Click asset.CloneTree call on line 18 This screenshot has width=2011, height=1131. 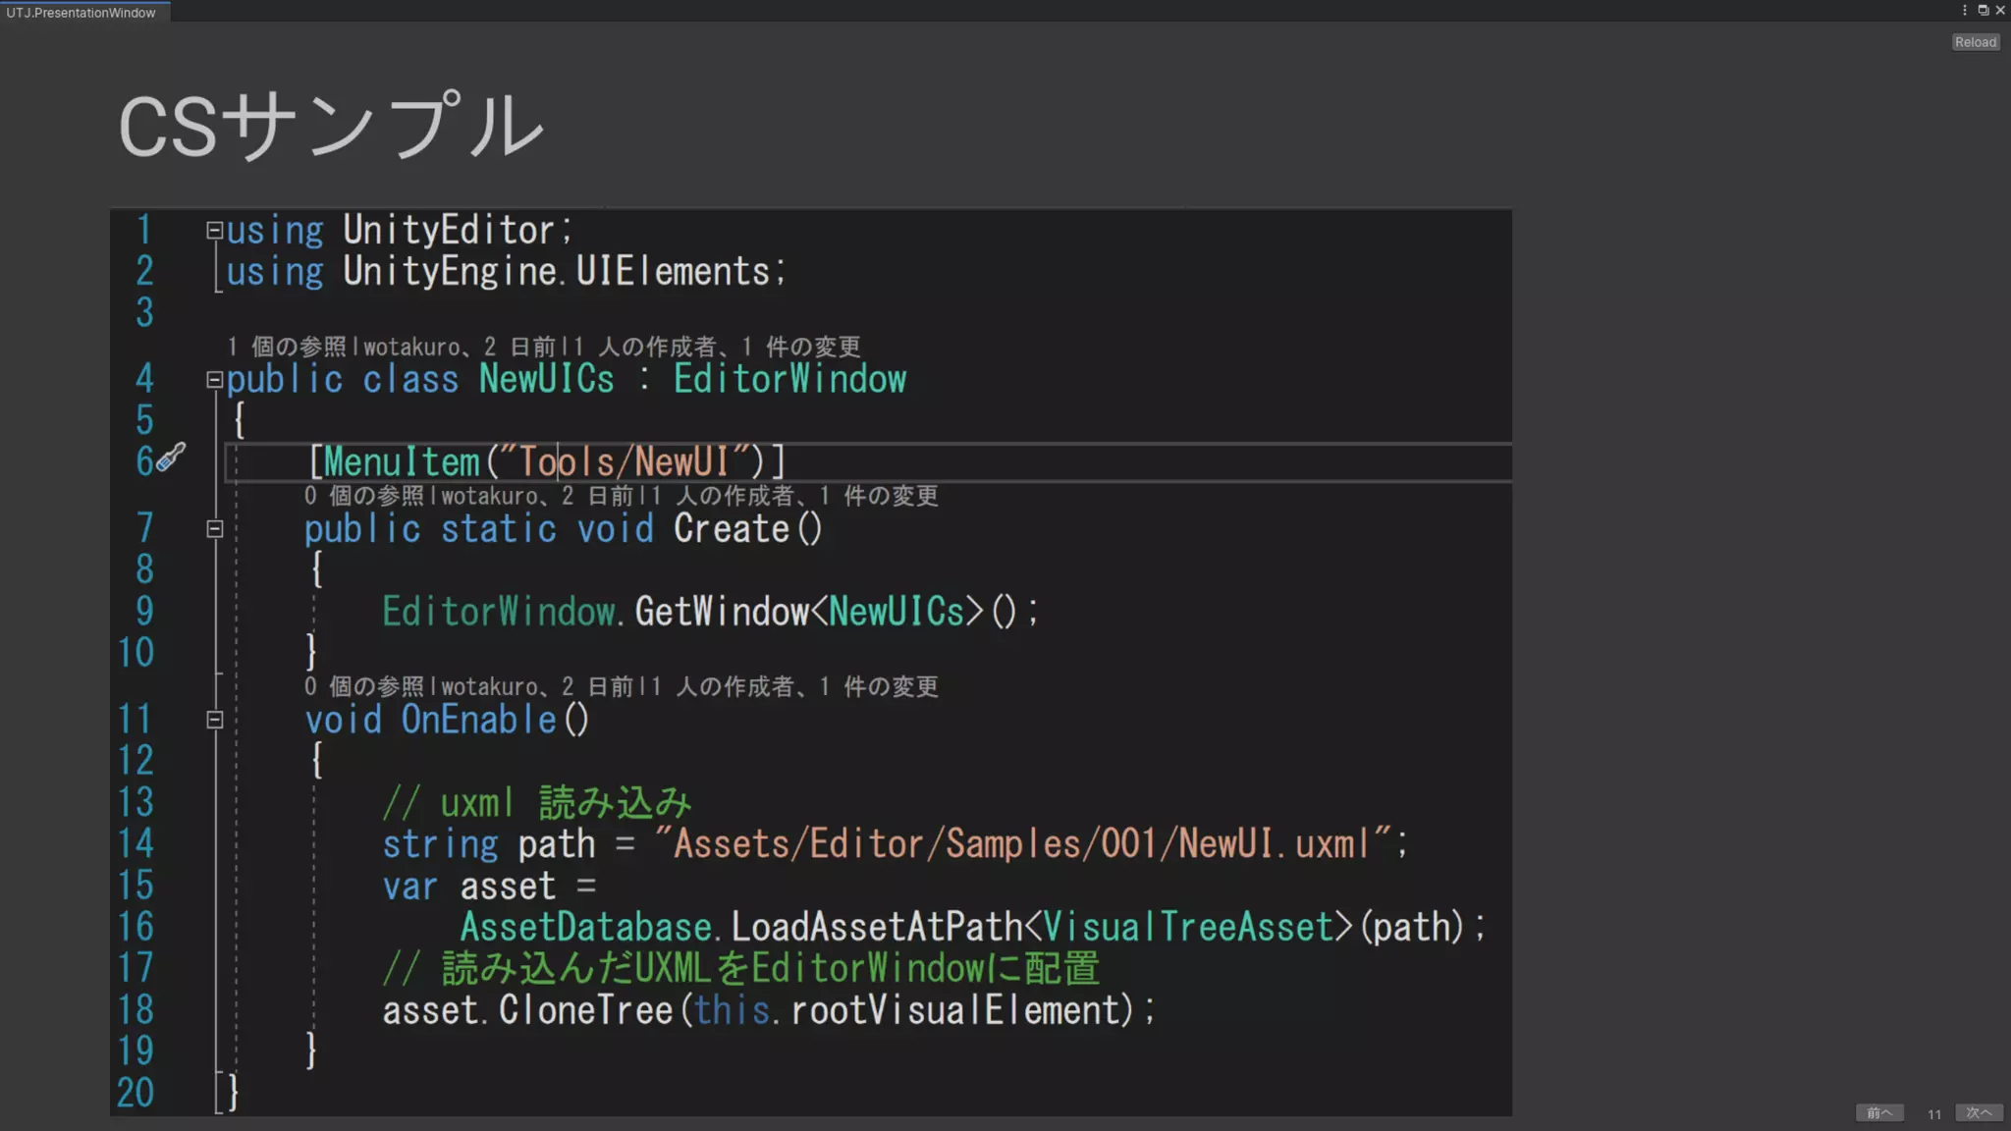pos(527,1010)
